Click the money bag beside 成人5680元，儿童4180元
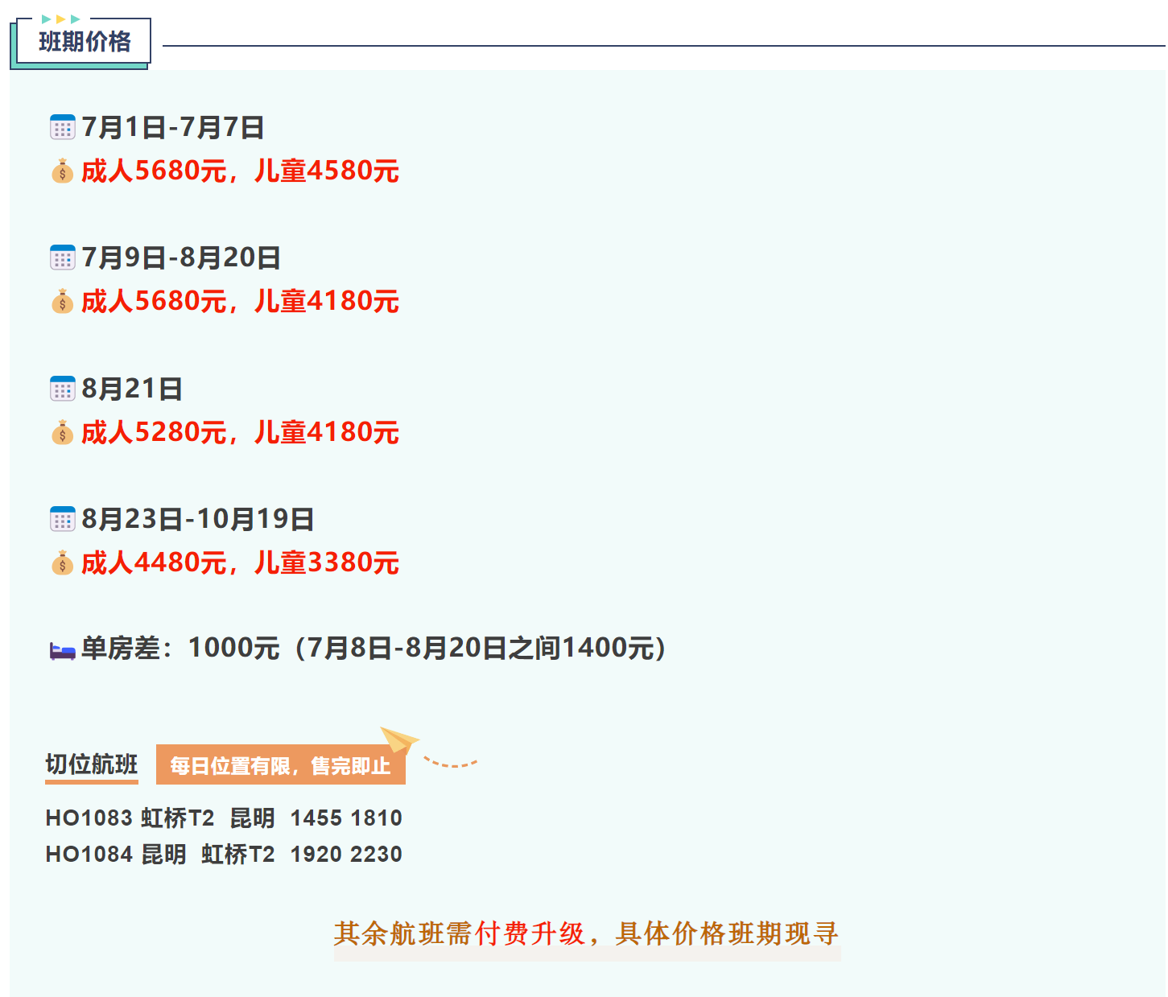 (x=63, y=302)
